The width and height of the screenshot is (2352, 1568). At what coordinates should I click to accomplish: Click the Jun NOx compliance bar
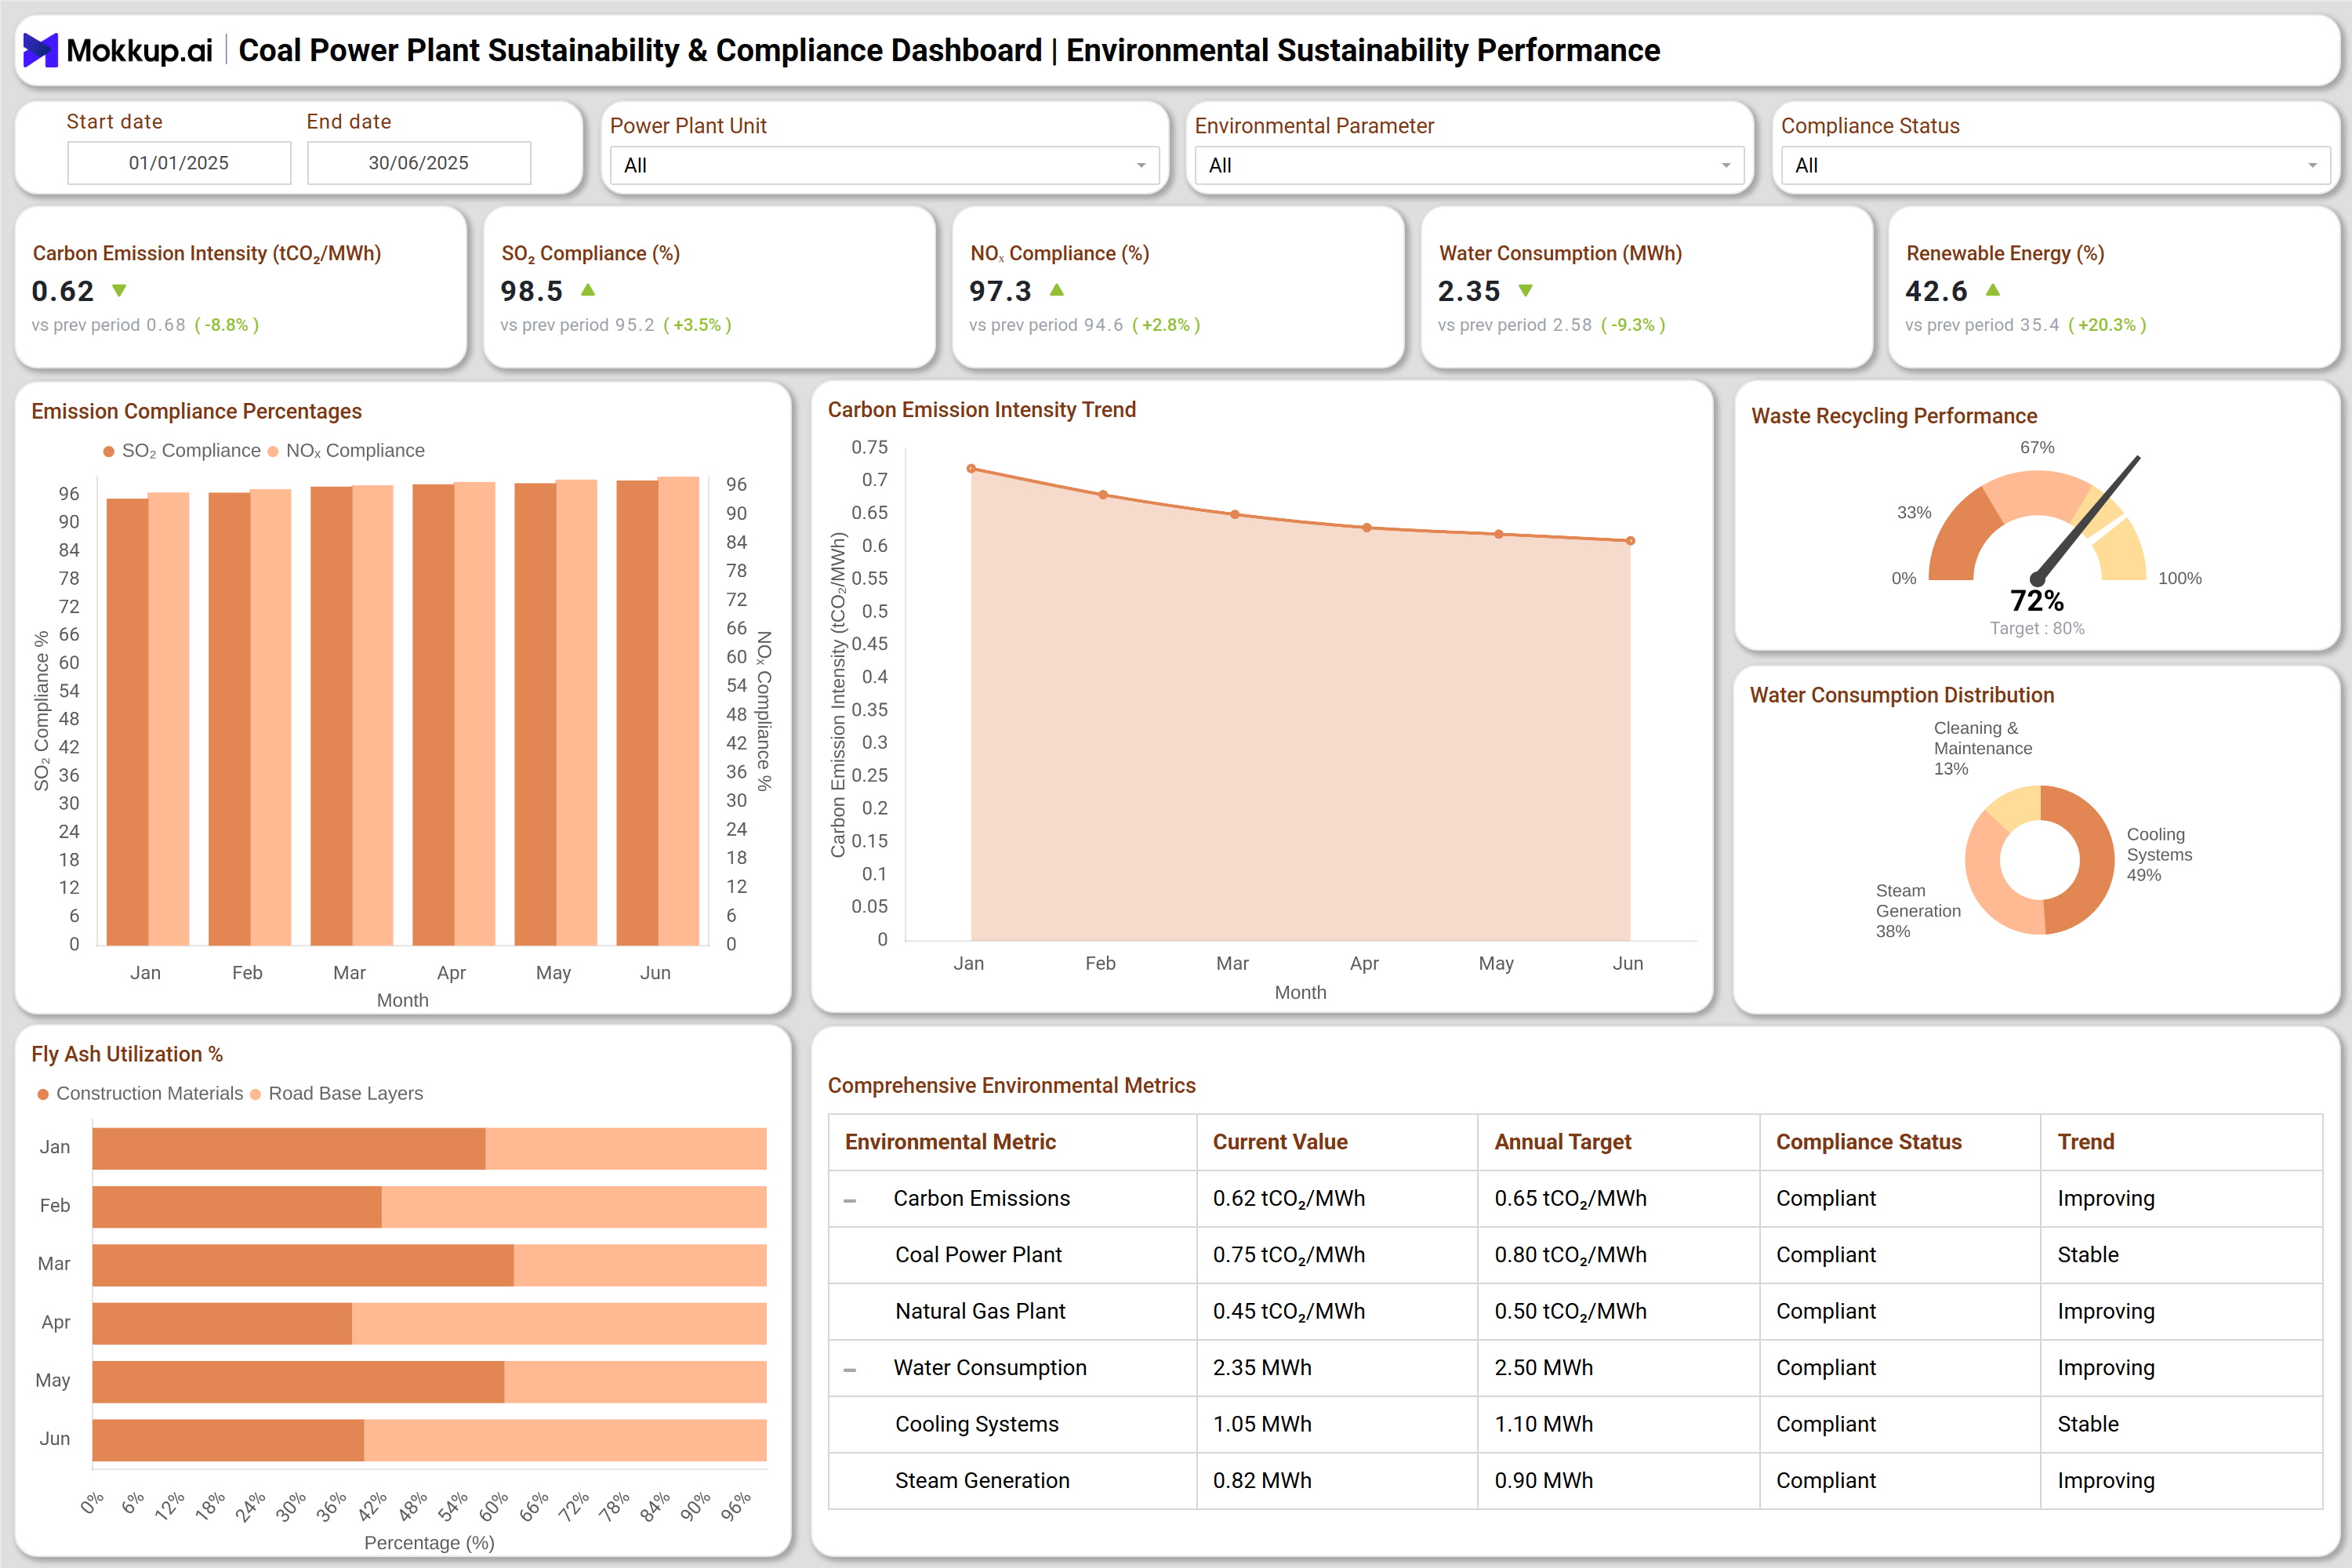coord(678,711)
